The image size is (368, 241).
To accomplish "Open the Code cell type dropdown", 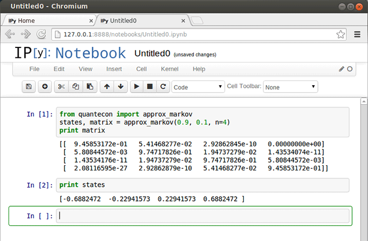I will pos(198,87).
